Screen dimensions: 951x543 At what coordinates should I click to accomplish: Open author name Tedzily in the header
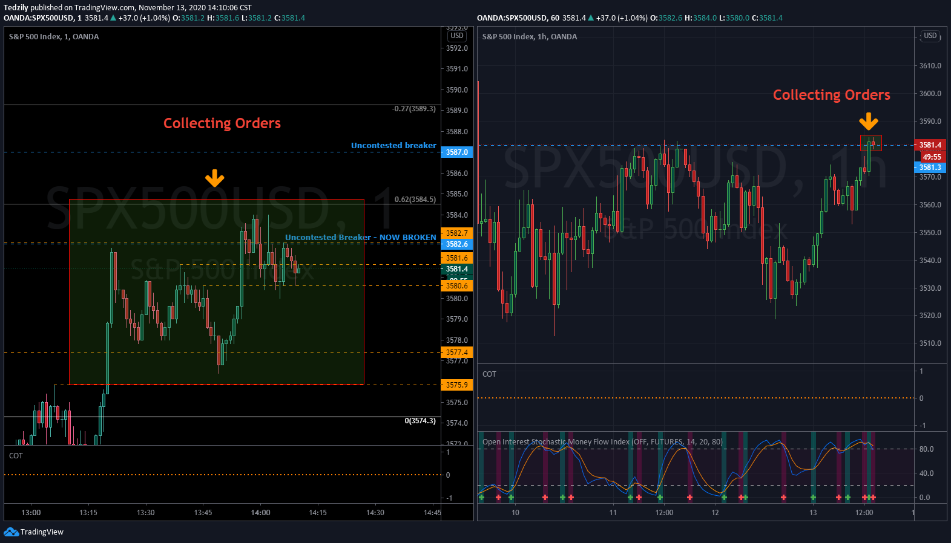click(16, 8)
